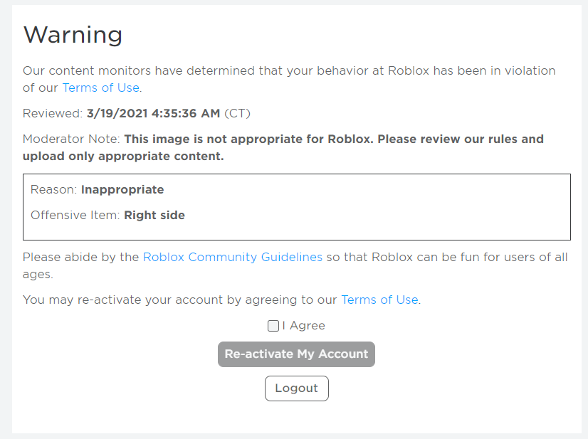Click the reviewed date 3/19/2021 4:35:36 AM
The image size is (588, 439).
pyautogui.click(x=153, y=113)
